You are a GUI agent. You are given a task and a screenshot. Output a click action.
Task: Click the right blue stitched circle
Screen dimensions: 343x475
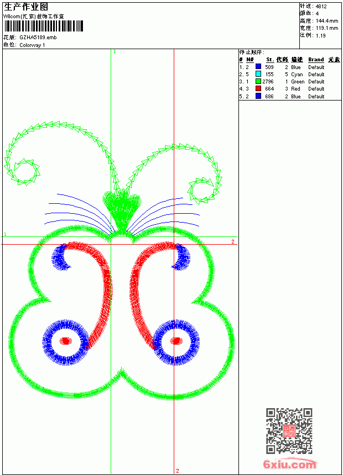click(176, 342)
